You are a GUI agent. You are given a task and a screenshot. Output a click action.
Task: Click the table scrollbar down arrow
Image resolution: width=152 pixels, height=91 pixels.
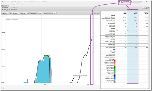click(149, 88)
